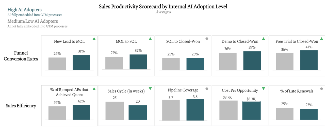This screenshot has height=133, width=328.
Task: Click the teal $8.3K bar in Cost Per Opportunity
Action: click(x=251, y=110)
